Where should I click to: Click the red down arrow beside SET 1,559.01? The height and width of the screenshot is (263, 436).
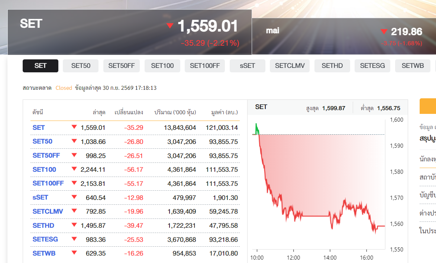170,26
